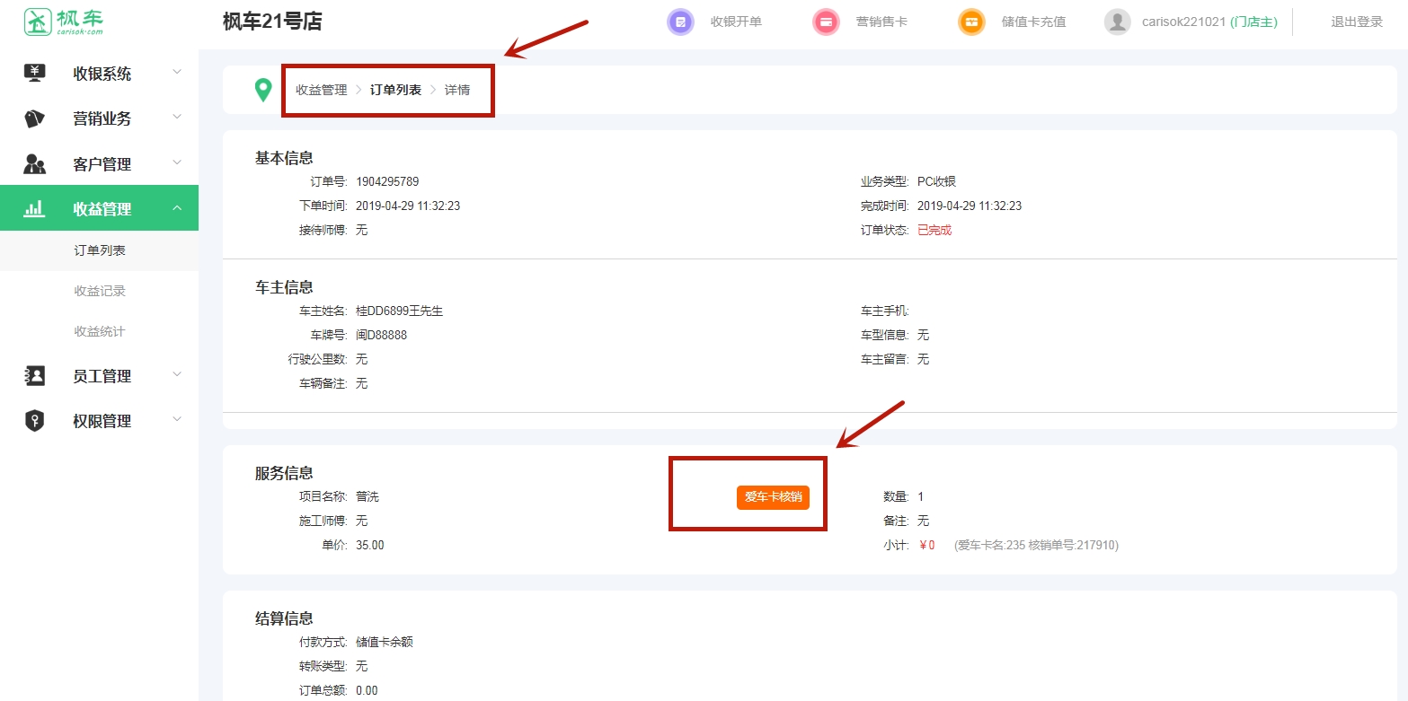This screenshot has width=1408, height=701.
Task: Click the 权限管理 shield icon
Action: [34, 421]
